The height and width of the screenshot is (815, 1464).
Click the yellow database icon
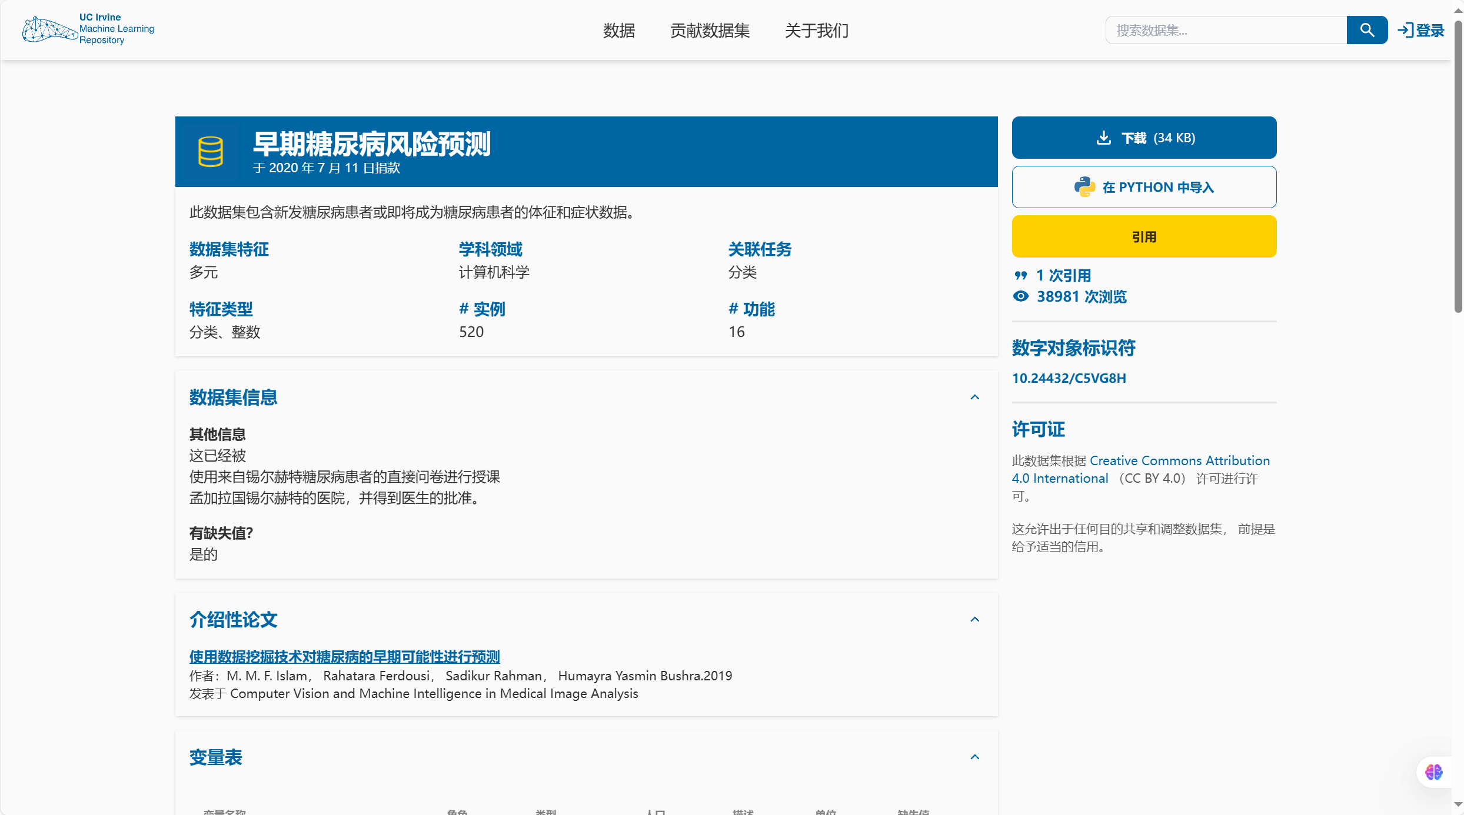210,152
